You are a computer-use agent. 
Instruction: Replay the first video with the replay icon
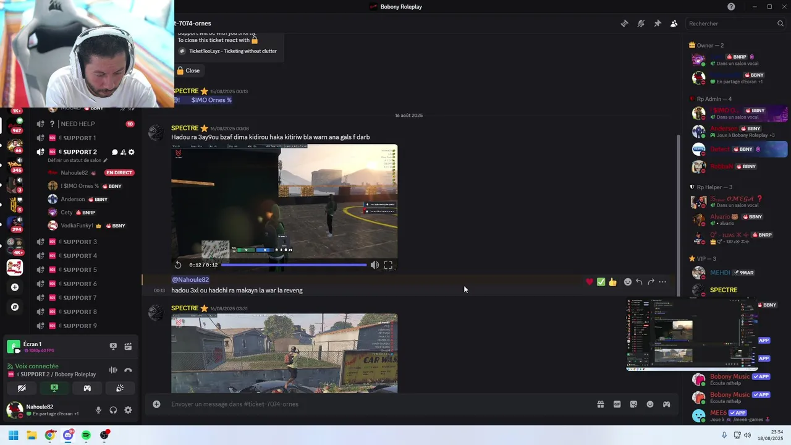tap(178, 265)
